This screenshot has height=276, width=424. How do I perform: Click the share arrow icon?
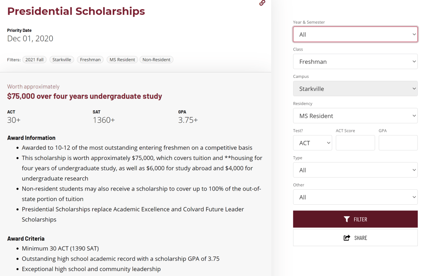(x=347, y=238)
